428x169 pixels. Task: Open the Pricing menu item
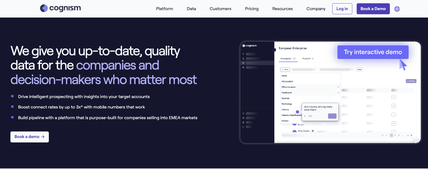(252, 8)
